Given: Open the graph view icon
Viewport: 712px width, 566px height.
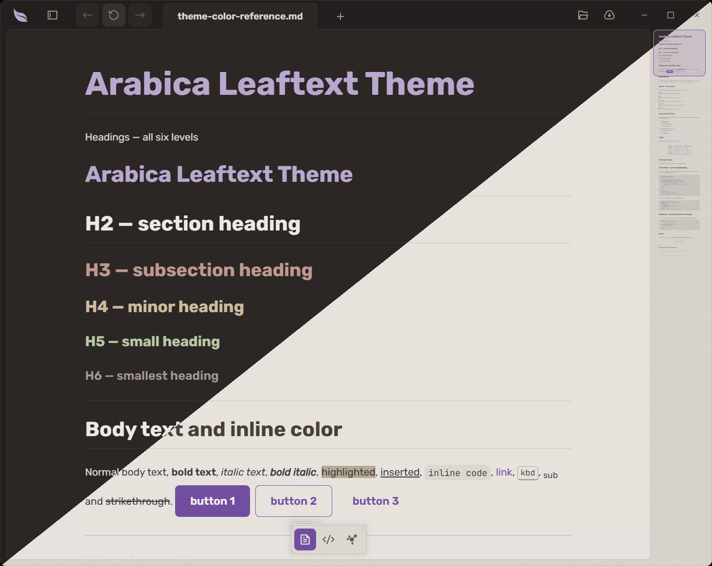Looking at the screenshot, I should point(352,539).
